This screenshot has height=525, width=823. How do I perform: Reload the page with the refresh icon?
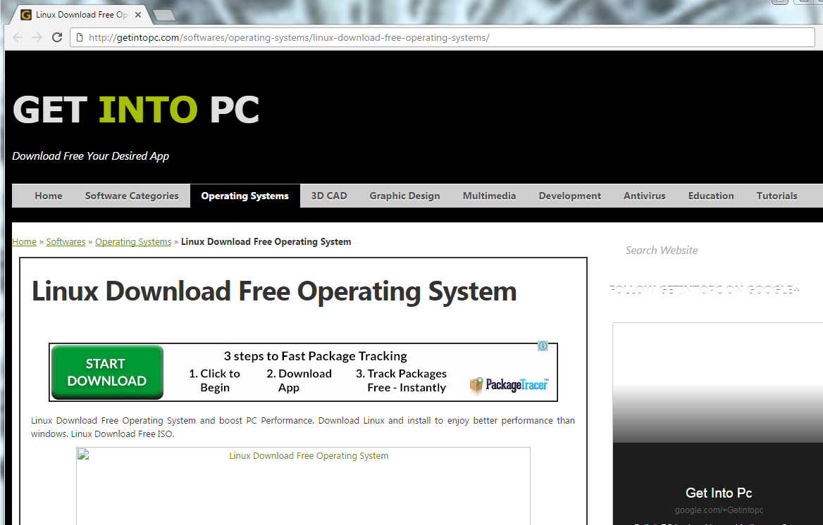pyautogui.click(x=57, y=37)
